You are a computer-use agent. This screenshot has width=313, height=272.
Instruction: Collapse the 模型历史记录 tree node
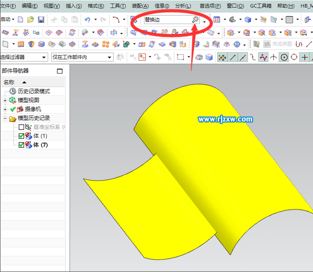pos(5,118)
